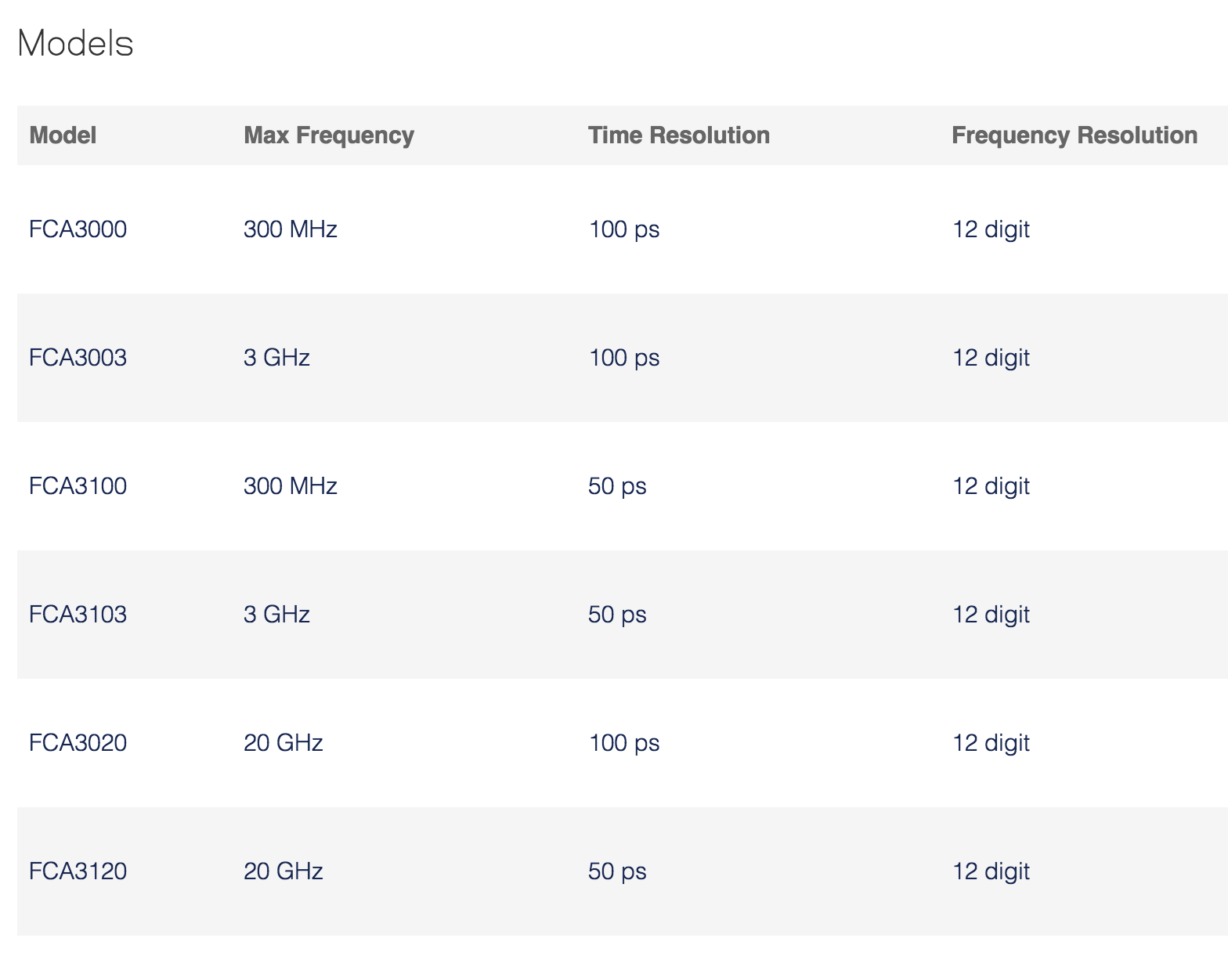Click the Model column header

pyautogui.click(x=63, y=135)
